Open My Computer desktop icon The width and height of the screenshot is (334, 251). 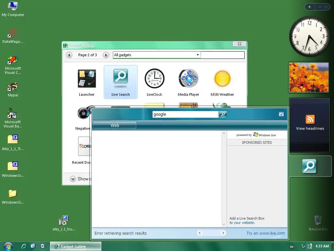[13, 9]
